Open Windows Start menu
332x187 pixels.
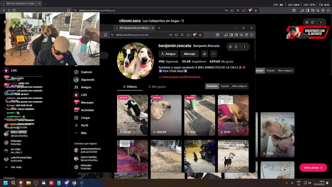tap(5, 183)
